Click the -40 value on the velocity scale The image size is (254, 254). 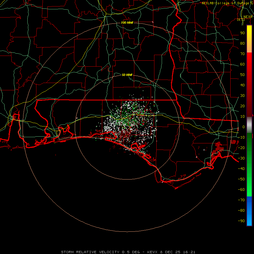pyautogui.click(x=241, y=169)
